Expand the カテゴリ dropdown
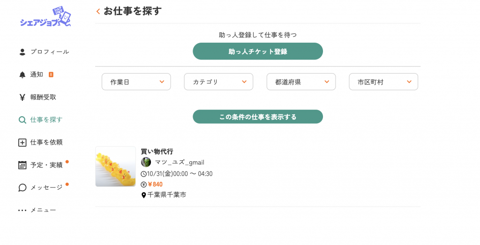Viewport: 480px width, 245px height. point(218,82)
